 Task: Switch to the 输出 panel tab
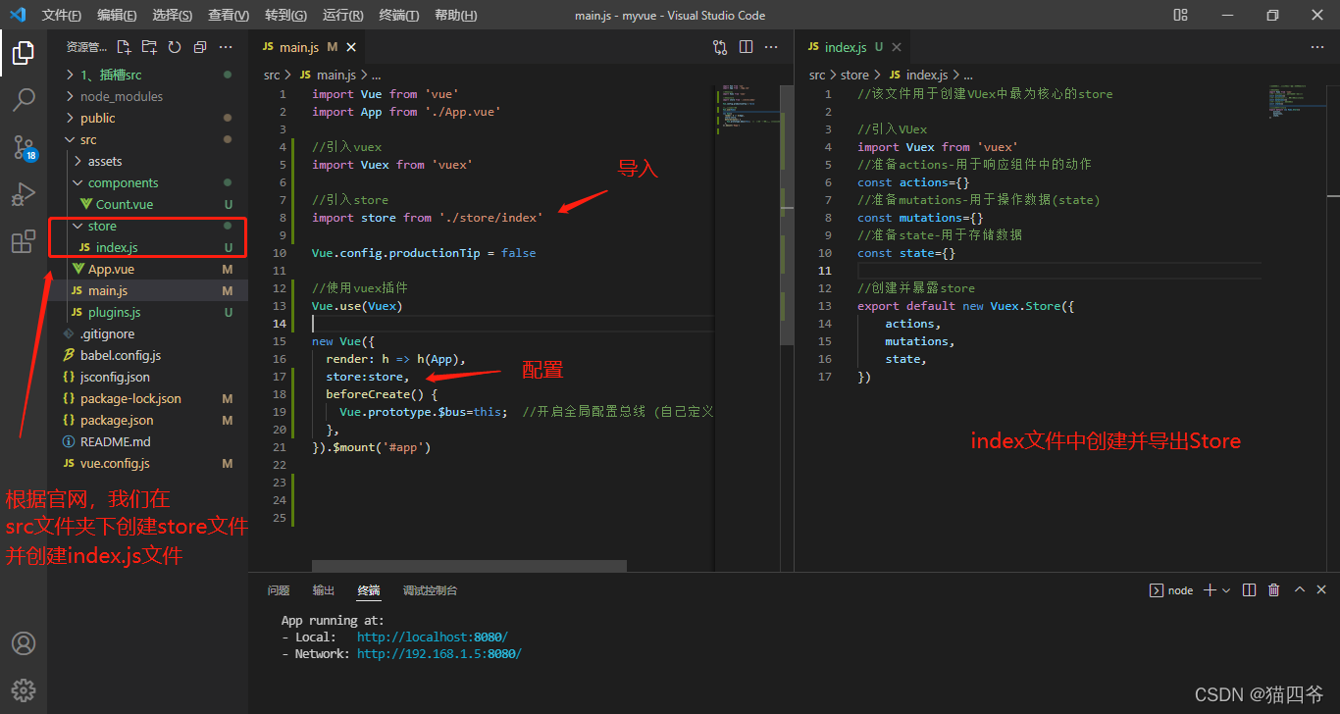point(324,590)
